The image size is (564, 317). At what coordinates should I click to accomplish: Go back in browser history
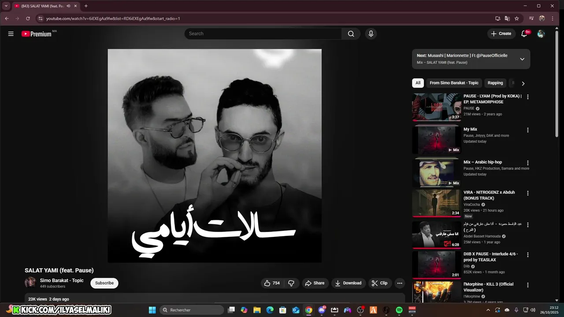pos(7,18)
